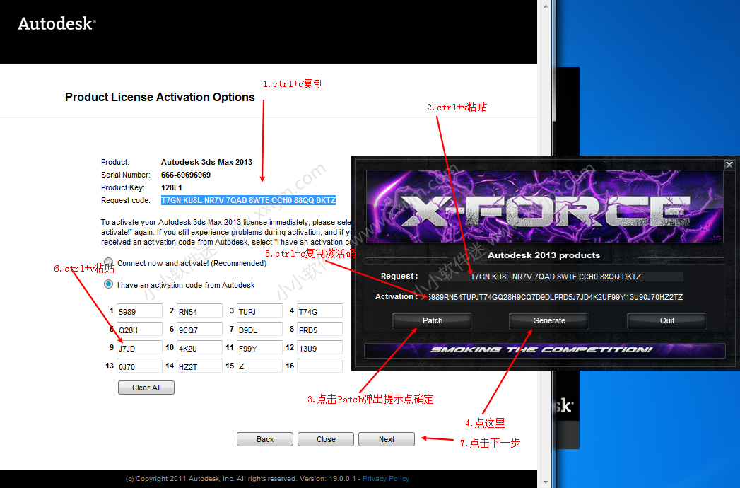Click activation box 15 containing Z
Viewport: 740px width, 488px height.
coord(259,366)
